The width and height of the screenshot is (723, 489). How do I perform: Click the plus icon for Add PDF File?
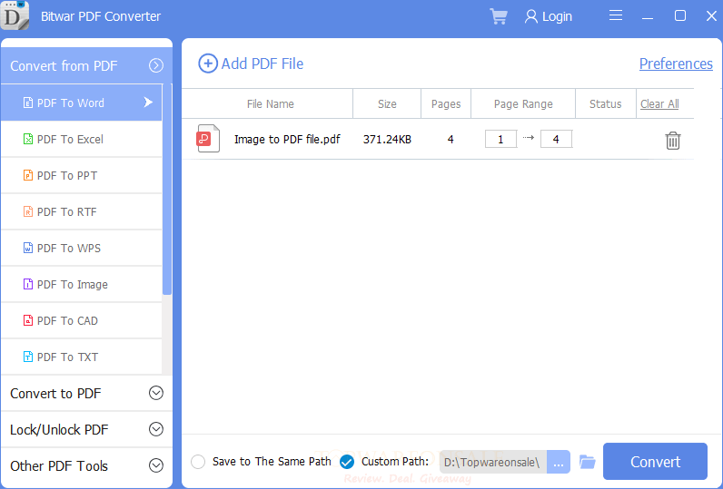[x=208, y=64]
